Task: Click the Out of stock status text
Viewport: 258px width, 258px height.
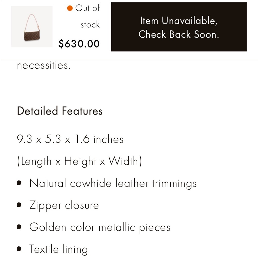Action: click(x=83, y=16)
